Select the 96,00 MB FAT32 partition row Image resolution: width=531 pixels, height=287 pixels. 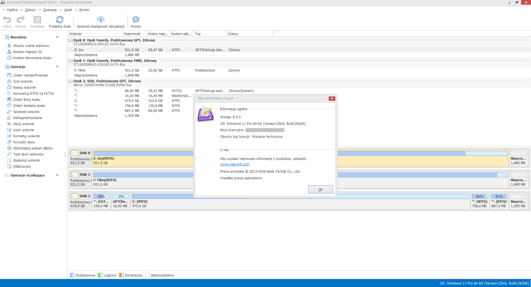tap(299, 91)
